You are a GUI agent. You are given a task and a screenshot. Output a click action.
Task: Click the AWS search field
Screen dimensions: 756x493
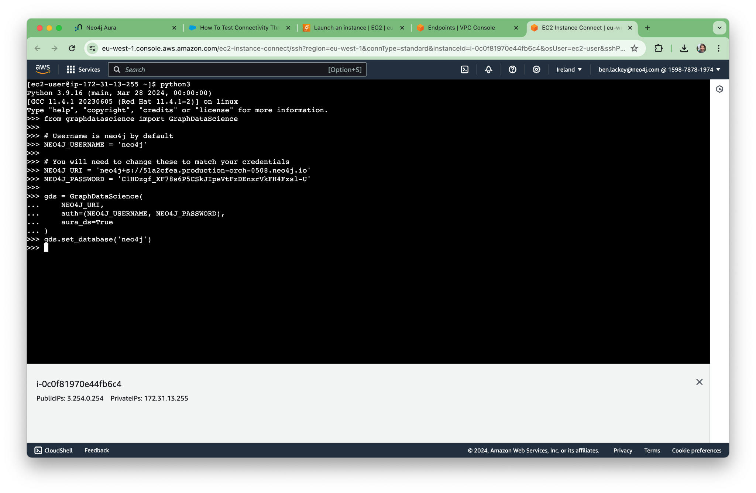(x=237, y=69)
